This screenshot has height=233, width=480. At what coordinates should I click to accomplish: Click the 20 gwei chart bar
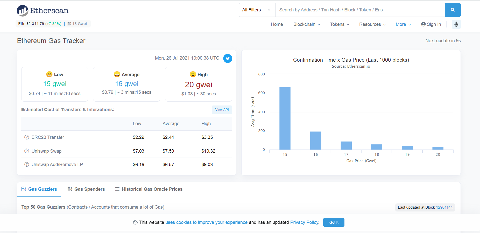(438, 148)
